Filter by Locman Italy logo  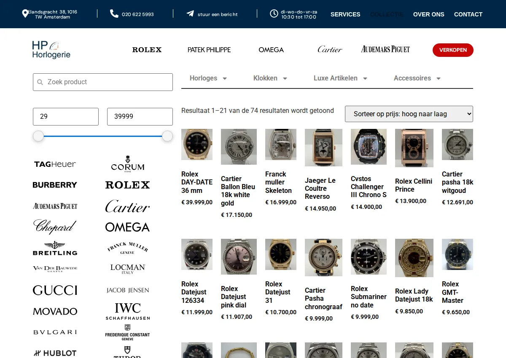127,269
